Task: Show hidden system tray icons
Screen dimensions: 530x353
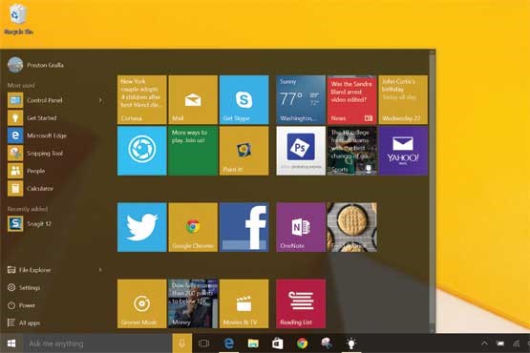Action: click(484, 343)
